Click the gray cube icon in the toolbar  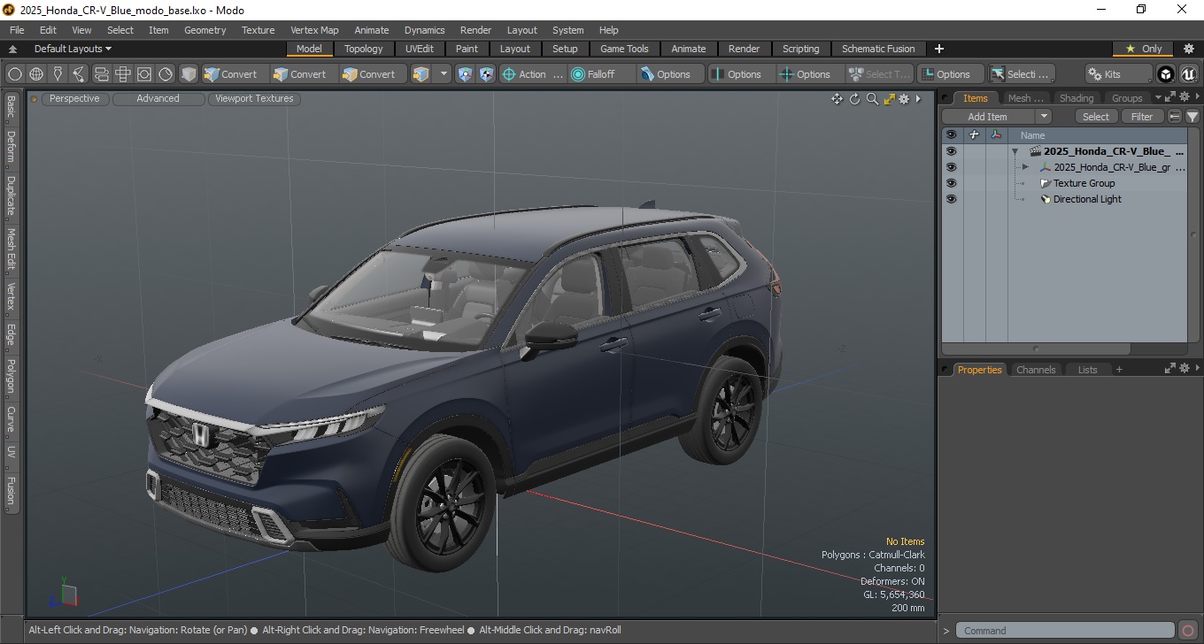pyautogui.click(x=189, y=74)
